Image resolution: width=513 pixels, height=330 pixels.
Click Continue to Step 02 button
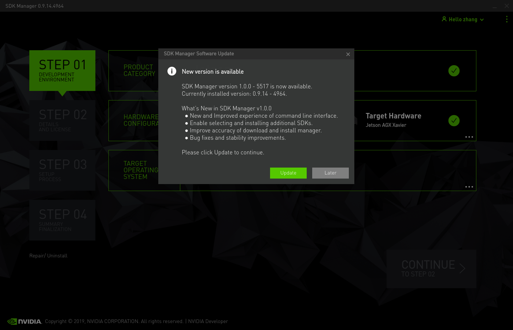pyautogui.click(x=431, y=269)
